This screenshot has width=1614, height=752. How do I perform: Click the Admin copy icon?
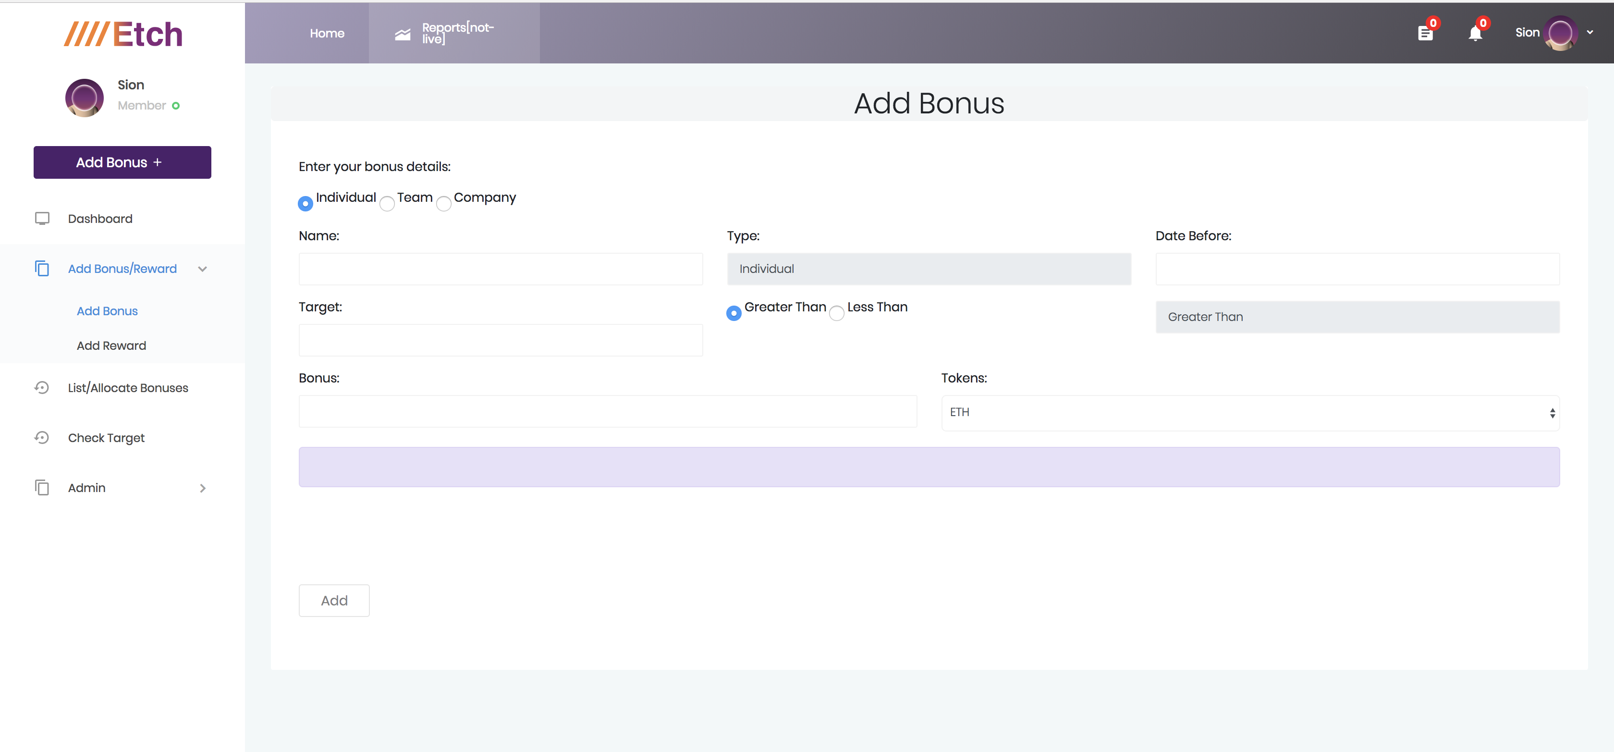tap(42, 488)
